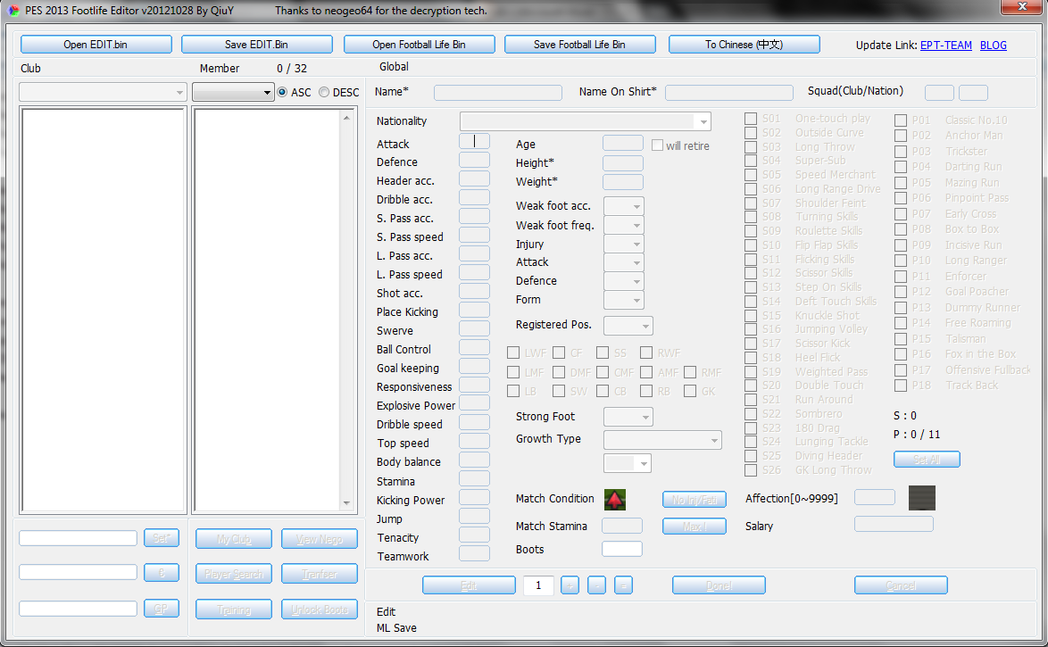This screenshot has height=647, width=1048.
Task: Select DESC sort order radio button
Action: pos(324,92)
